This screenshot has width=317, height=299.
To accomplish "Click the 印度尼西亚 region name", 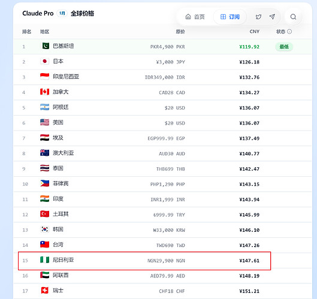I will 66,77.
